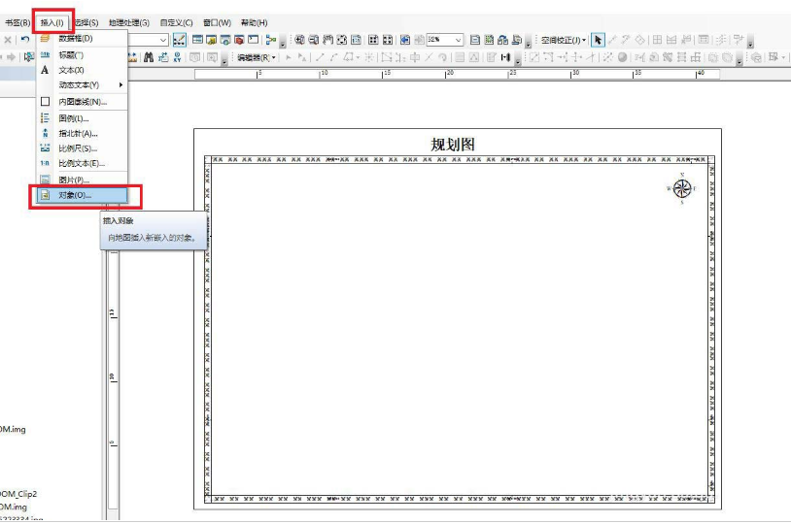Select the compass north arrow element
The height and width of the screenshot is (524, 791).
click(x=682, y=188)
